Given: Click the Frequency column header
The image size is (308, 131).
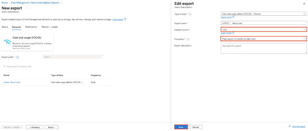Looking at the screenshot, I should pos(96,75).
